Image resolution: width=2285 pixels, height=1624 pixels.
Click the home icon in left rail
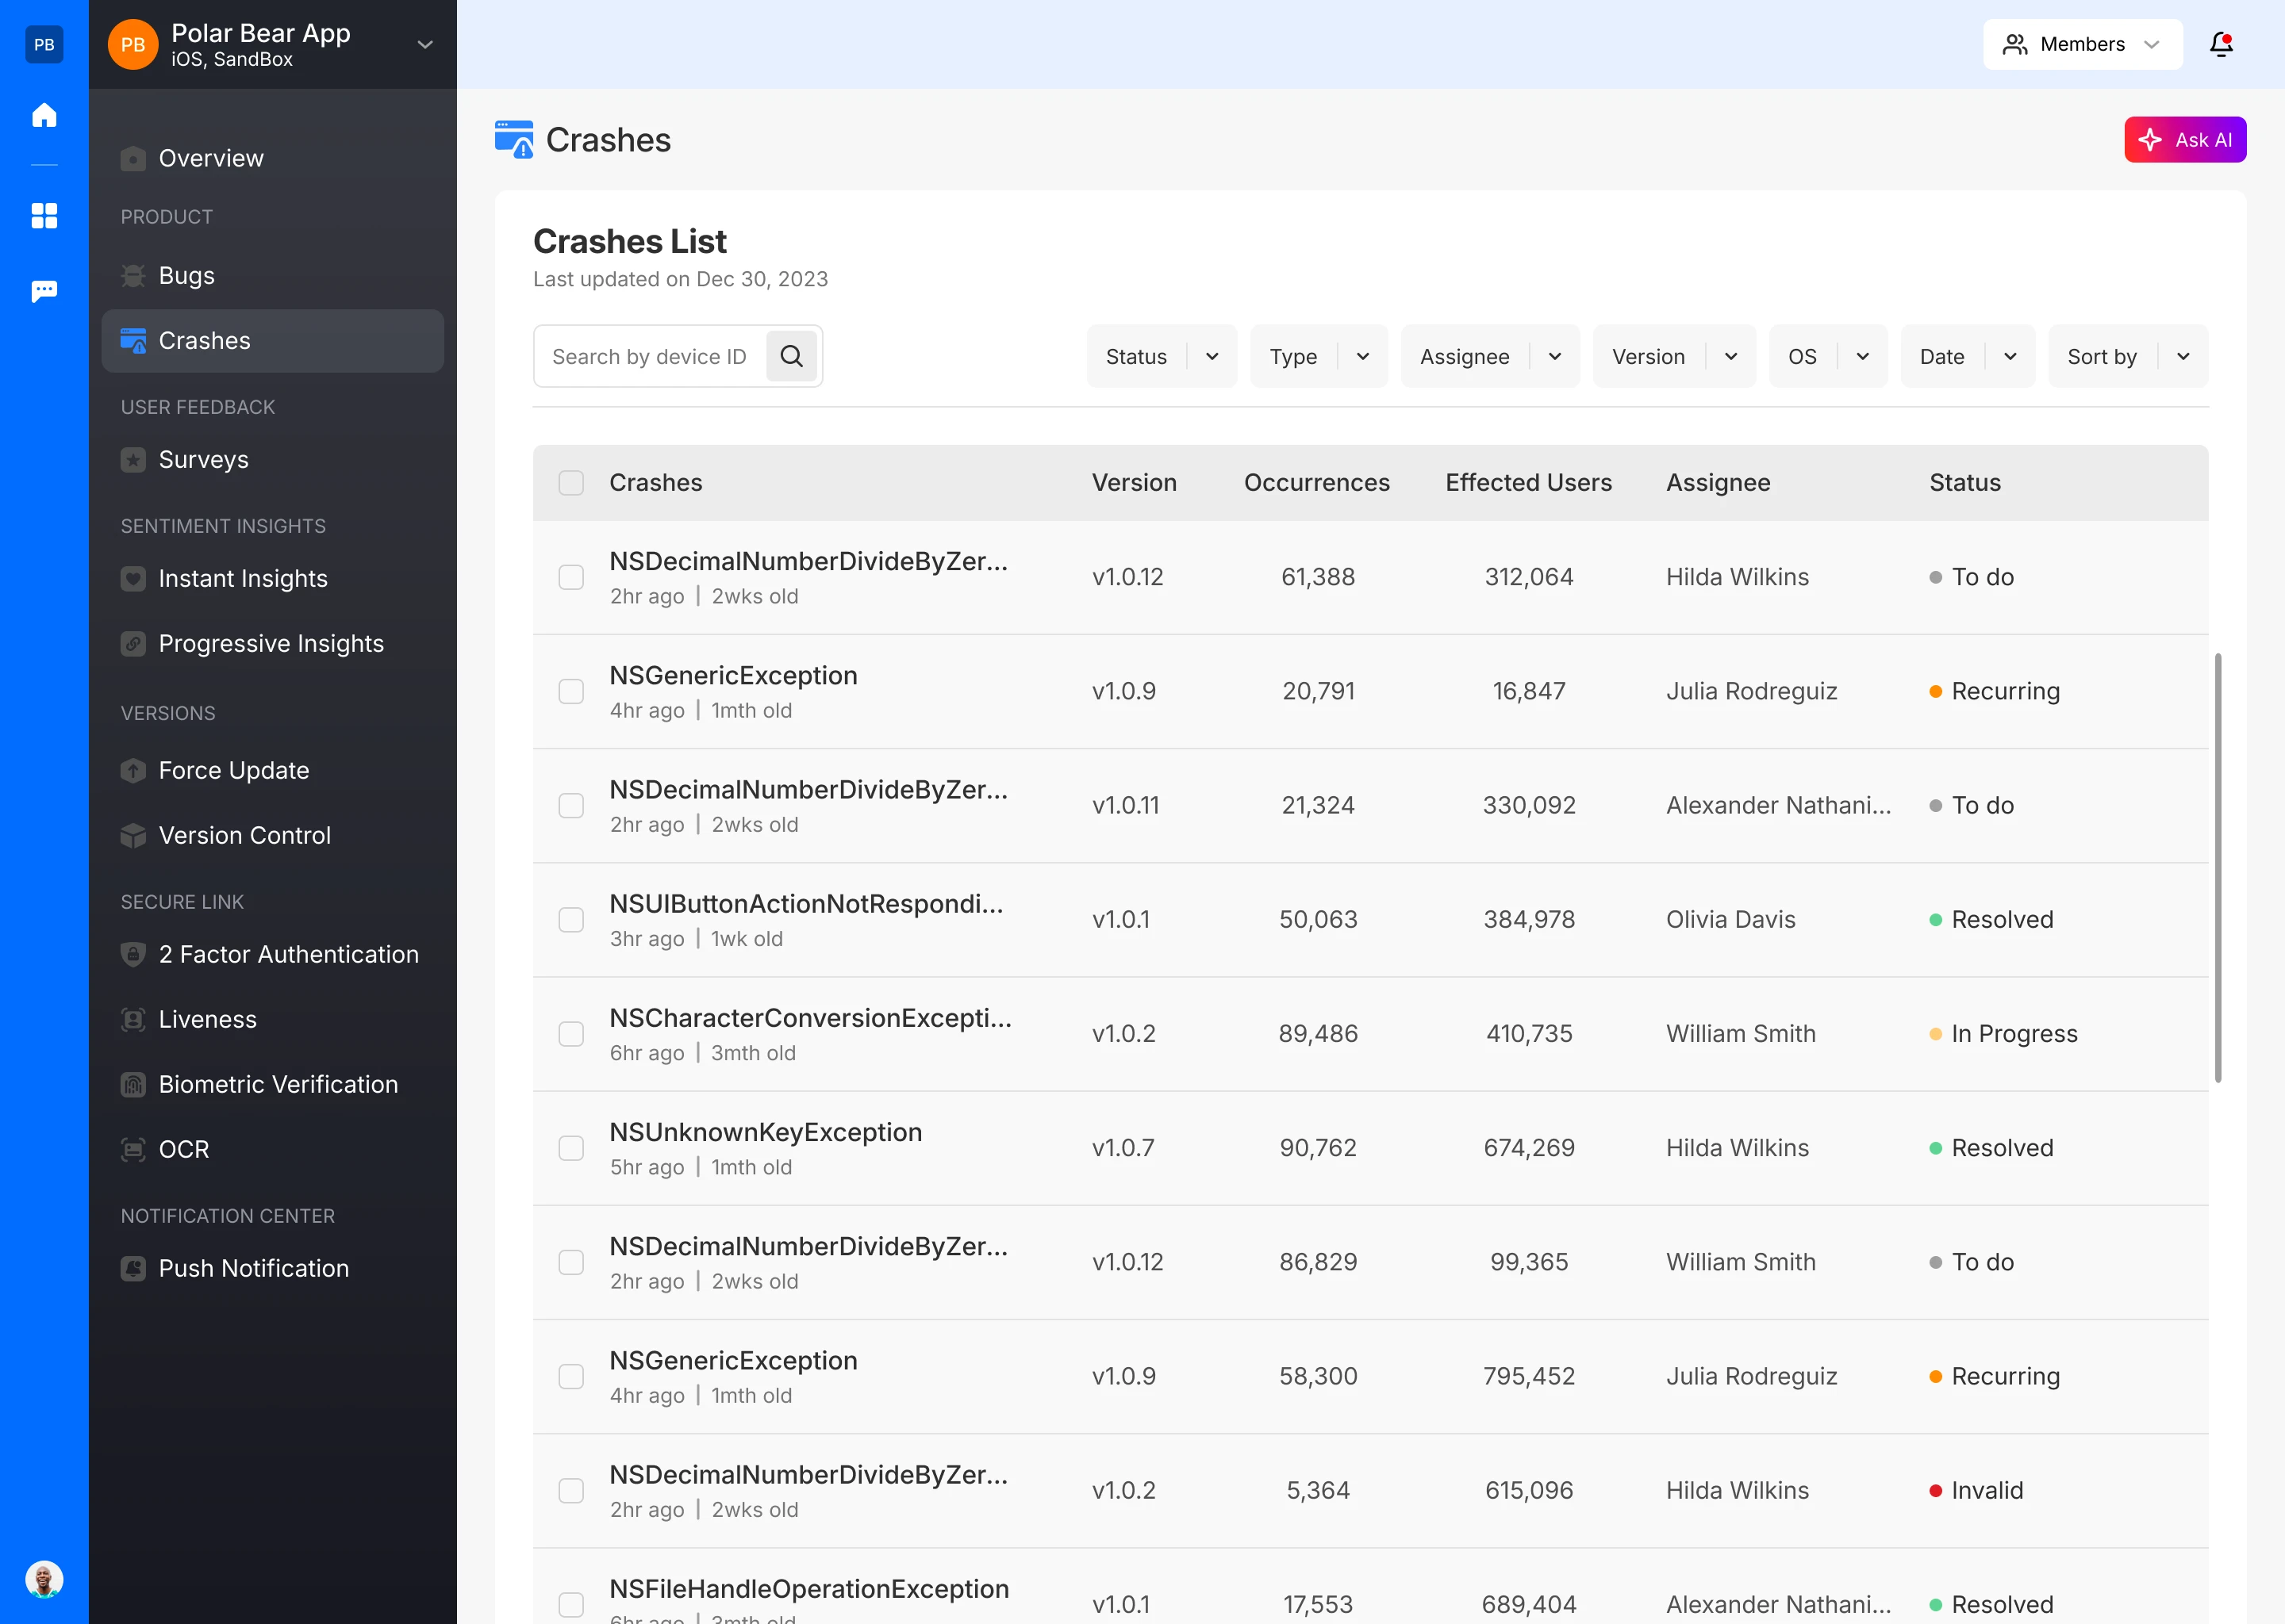(x=44, y=115)
